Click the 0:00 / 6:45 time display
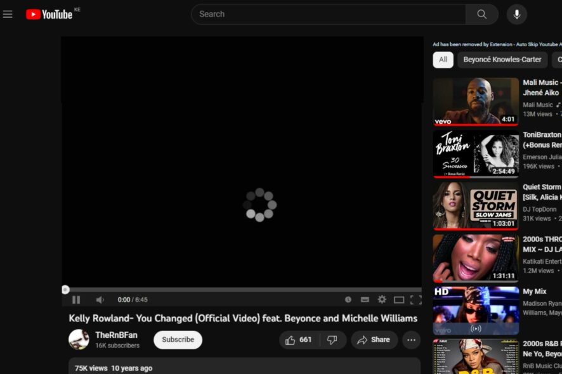The image size is (562, 374). (133, 300)
